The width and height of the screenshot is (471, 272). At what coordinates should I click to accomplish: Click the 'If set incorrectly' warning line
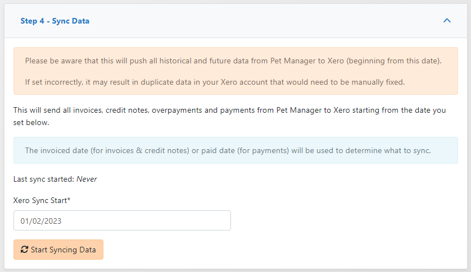tap(214, 82)
